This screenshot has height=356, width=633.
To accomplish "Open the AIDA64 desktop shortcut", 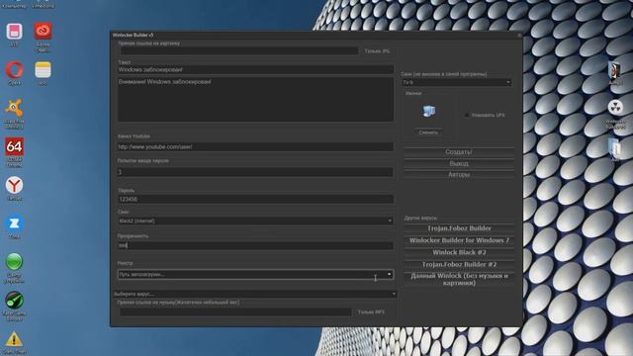I will pyautogui.click(x=14, y=146).
